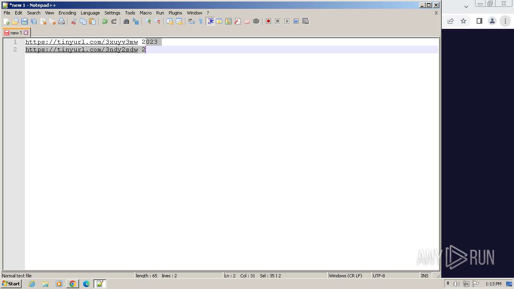Select the 'new 1' document tab

tap(16, 33)
